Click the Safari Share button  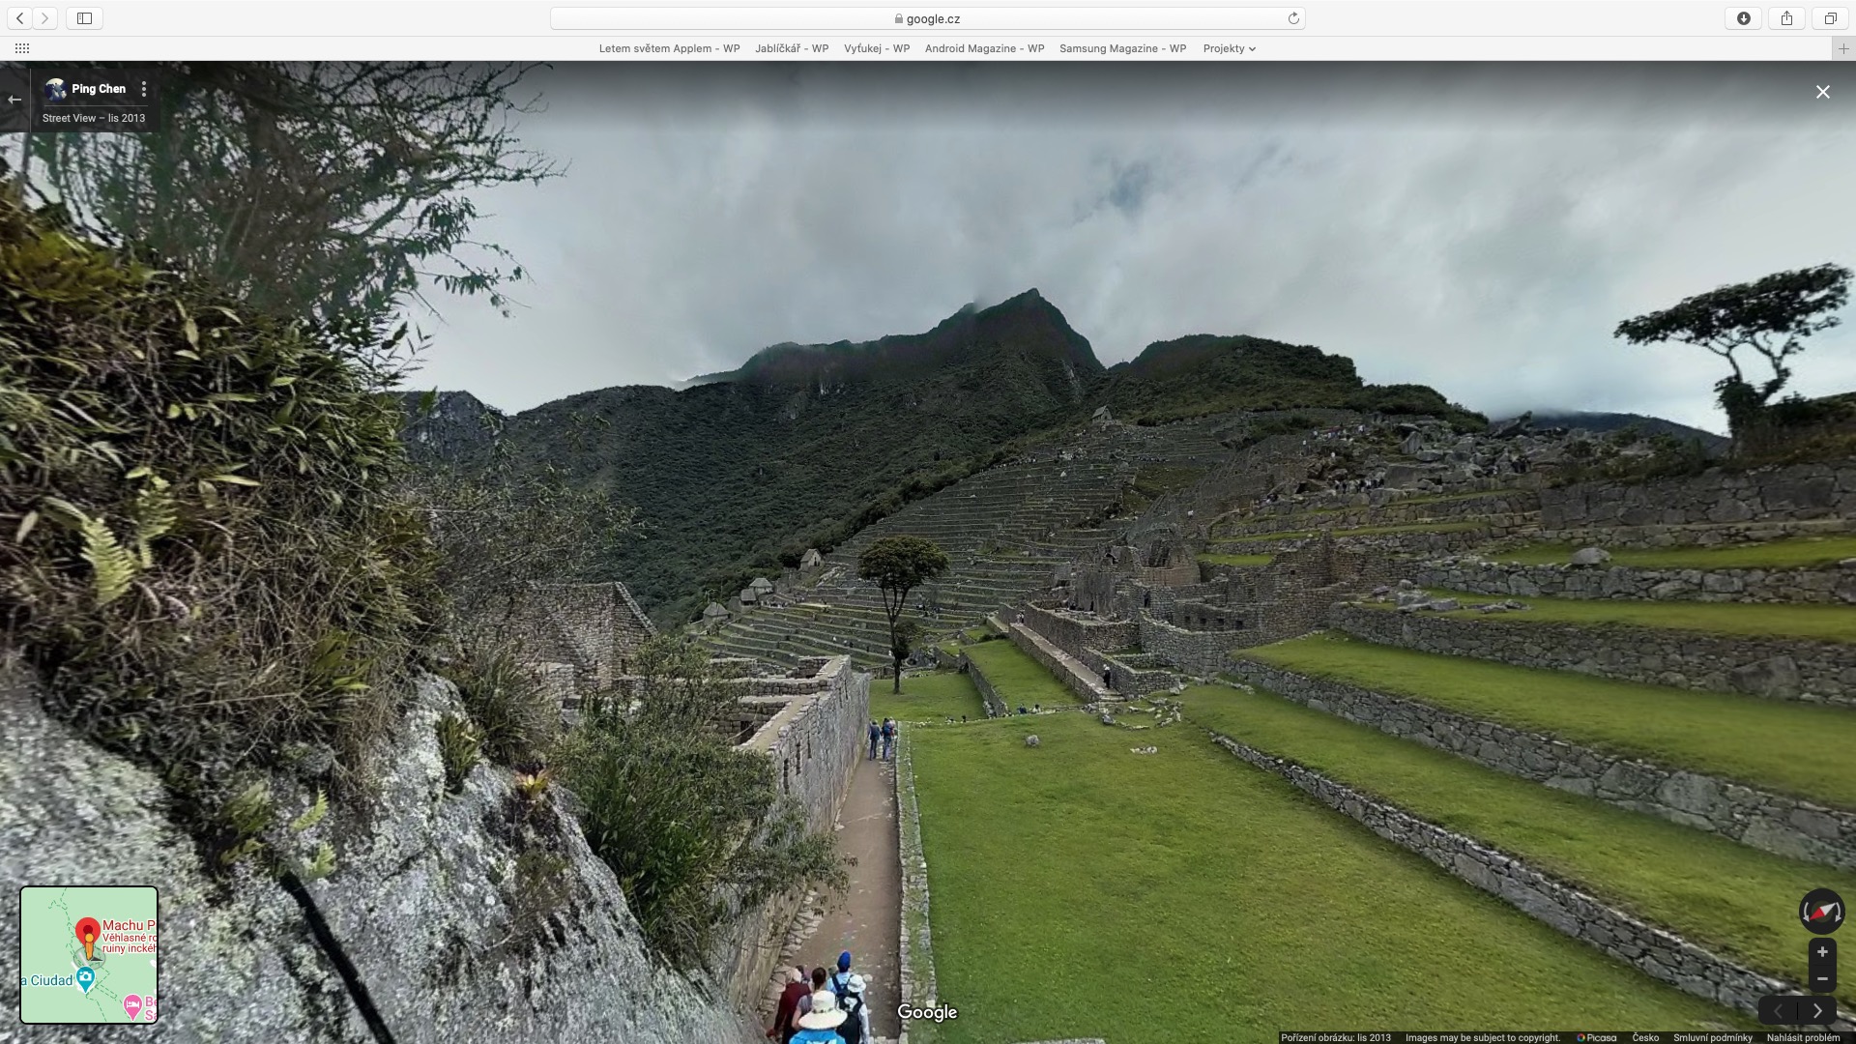point(1786,18)
